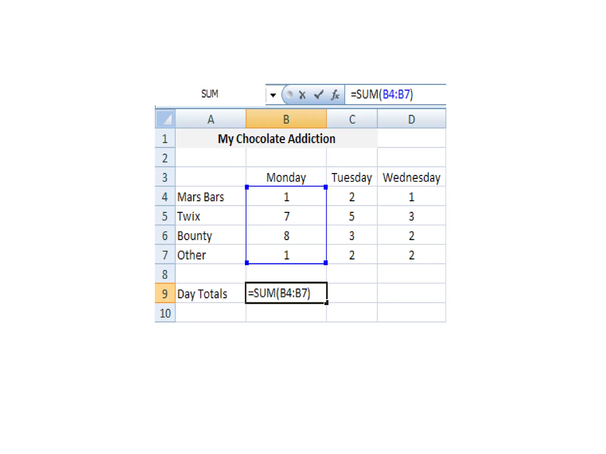Click the Tuesday heading cell
This screenshot has height=454, width=606.
coord(352,177)
